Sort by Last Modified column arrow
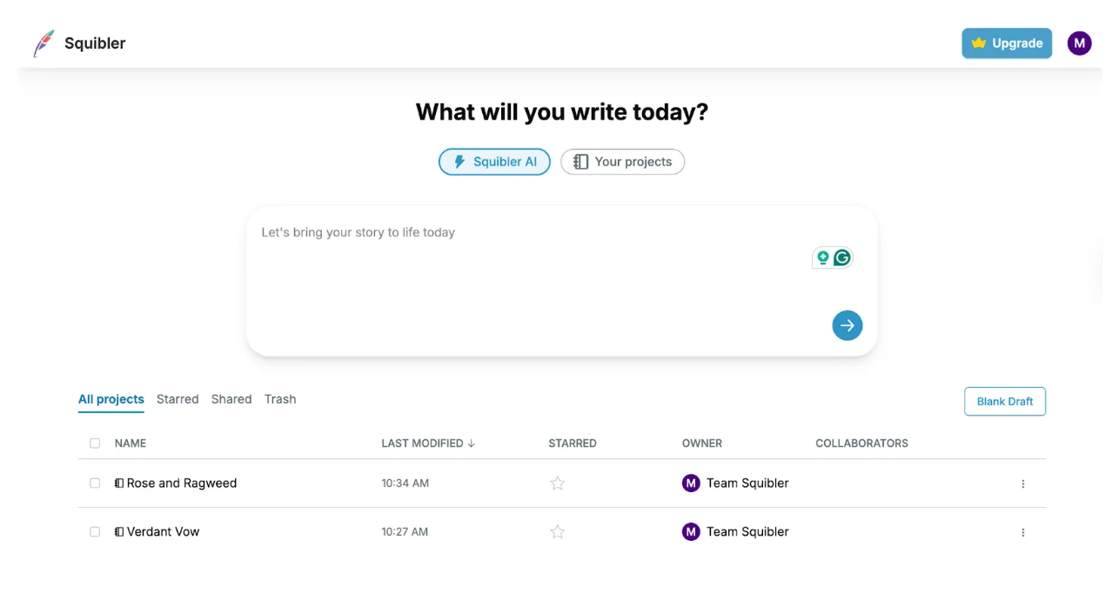This screenshot has width=1119, height=593. click(471, 443)
